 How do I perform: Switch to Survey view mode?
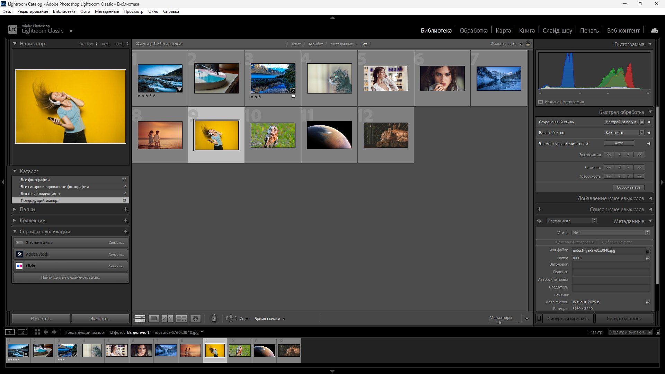(x=181, y=319)
